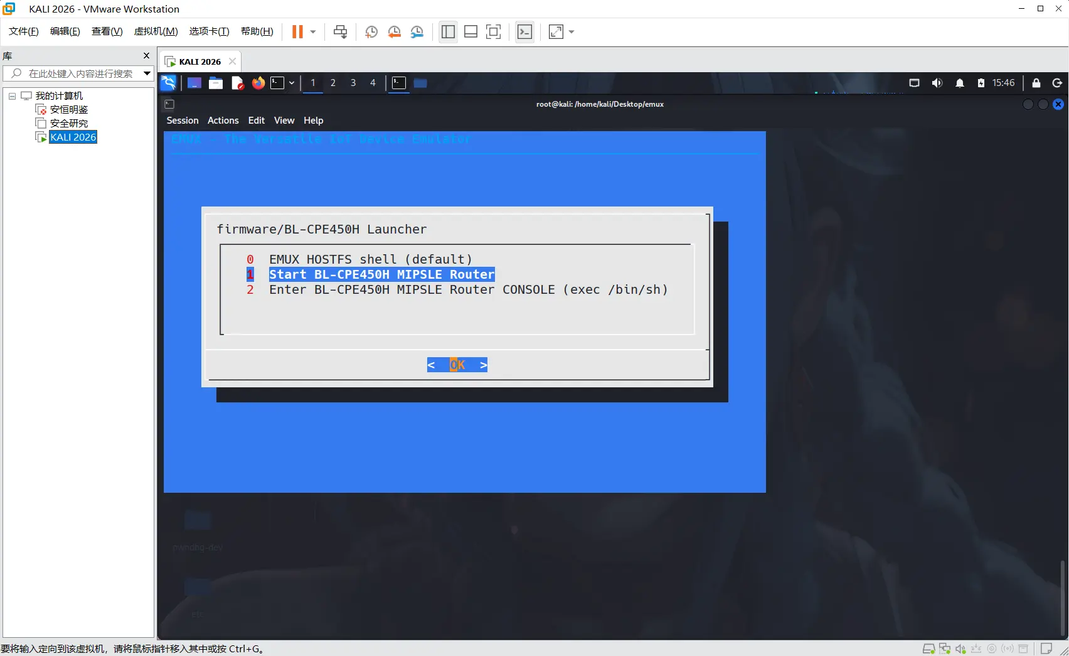Image resolution: width=1069 pixels, height=656 pixels.
Task: Open the 帮助(H) menu
Action: pos(257,31)
